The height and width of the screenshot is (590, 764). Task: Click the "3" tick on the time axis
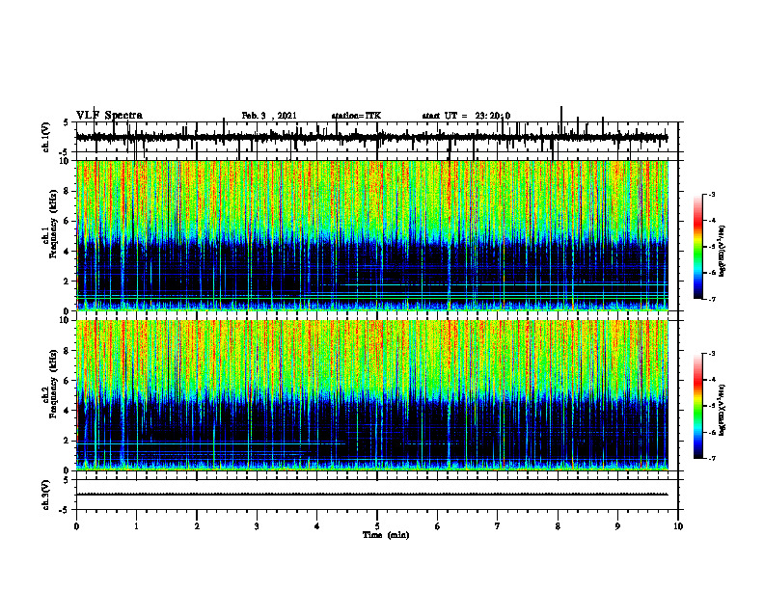[x=257, y=526]
